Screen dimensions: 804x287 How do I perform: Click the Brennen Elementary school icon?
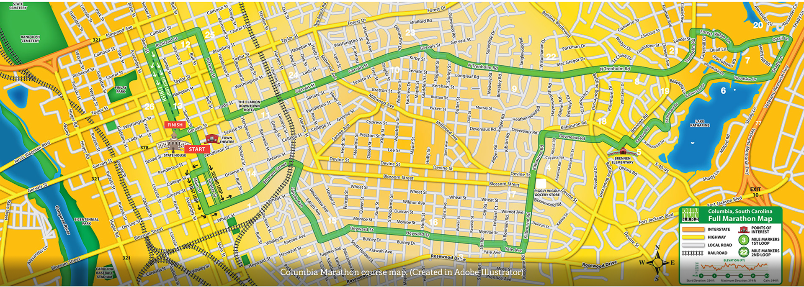622,151
